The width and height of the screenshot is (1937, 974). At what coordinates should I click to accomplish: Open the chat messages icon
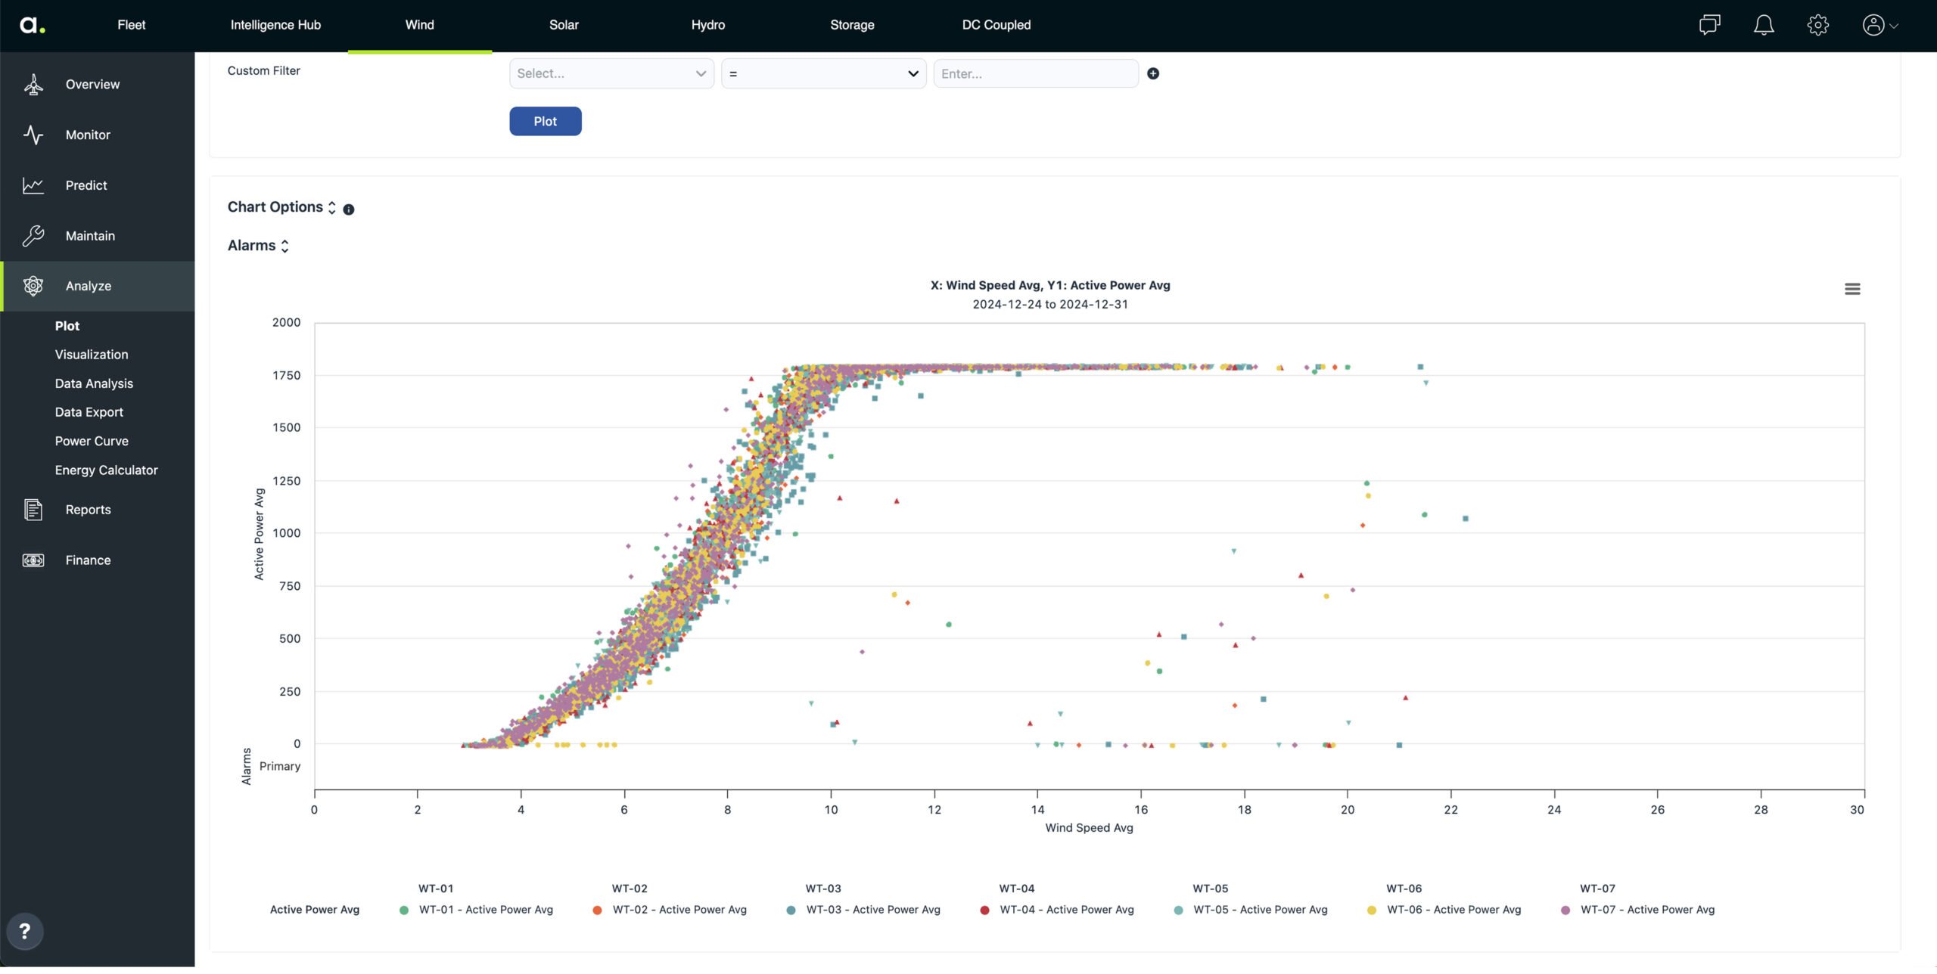(1708, 25)
